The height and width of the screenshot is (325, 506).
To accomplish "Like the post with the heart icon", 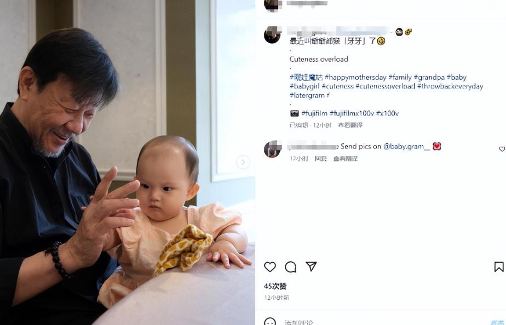I will pyautogui.click(x=270, y=267).
